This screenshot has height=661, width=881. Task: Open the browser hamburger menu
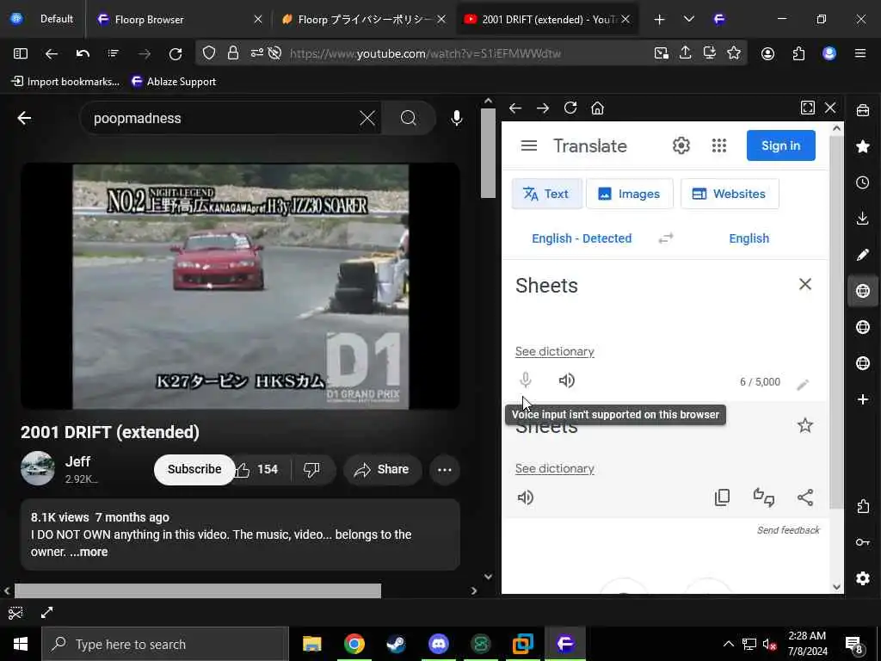pos(859,53)
